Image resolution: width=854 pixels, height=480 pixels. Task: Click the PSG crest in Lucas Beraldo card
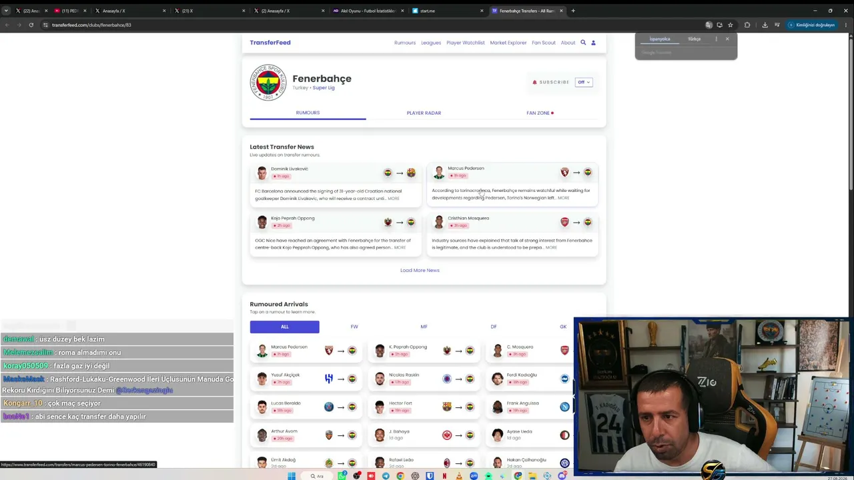coord(329,407)
